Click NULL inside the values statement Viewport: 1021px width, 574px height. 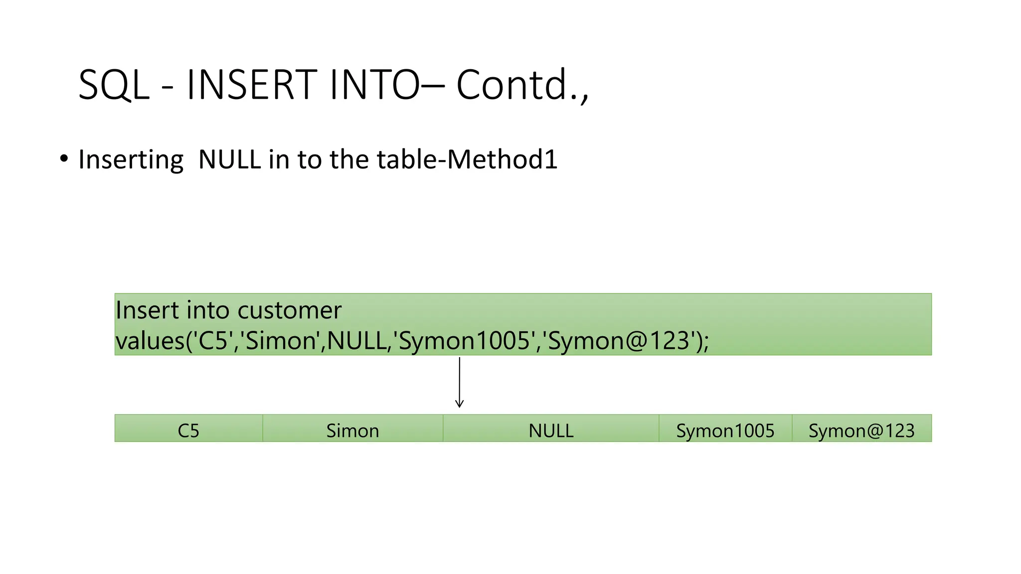357,341
